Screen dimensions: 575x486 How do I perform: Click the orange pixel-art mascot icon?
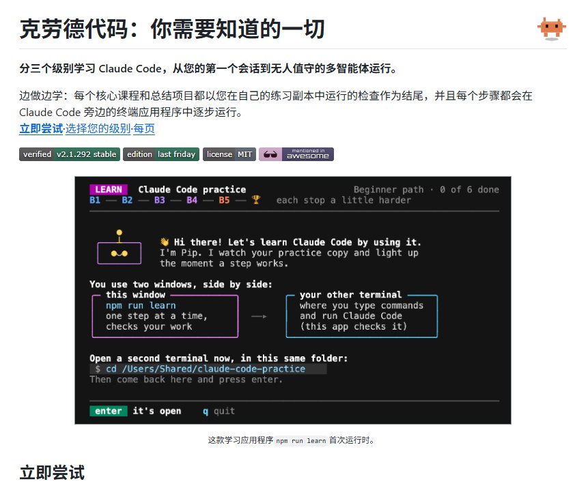click(x=552, y=29)
